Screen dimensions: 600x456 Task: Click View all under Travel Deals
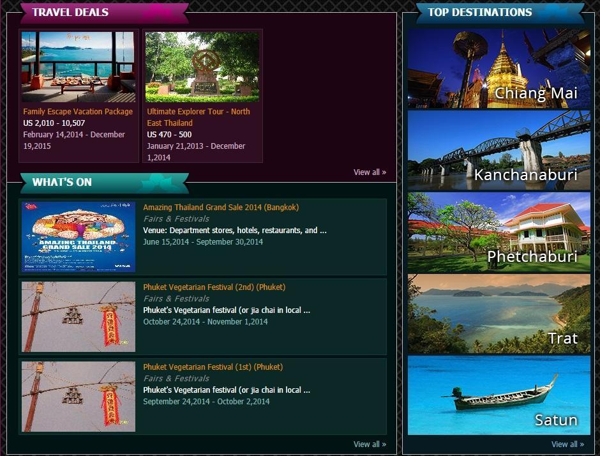click(x=369, y=172)
